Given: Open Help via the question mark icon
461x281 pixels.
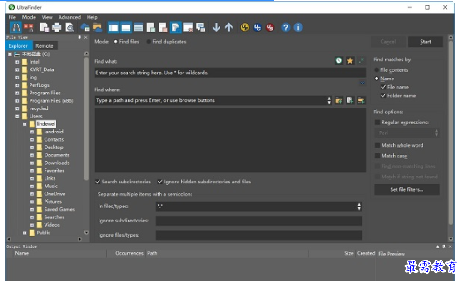Looking at the screenshot, I should pos(286,28).
